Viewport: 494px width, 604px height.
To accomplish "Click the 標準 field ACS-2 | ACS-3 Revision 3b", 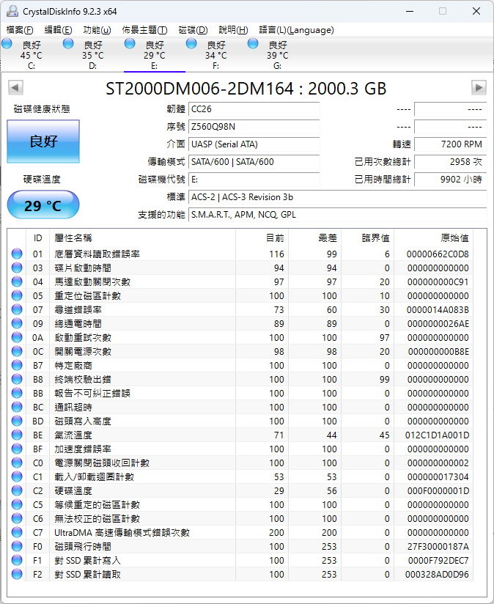I will tap(338, 197).
